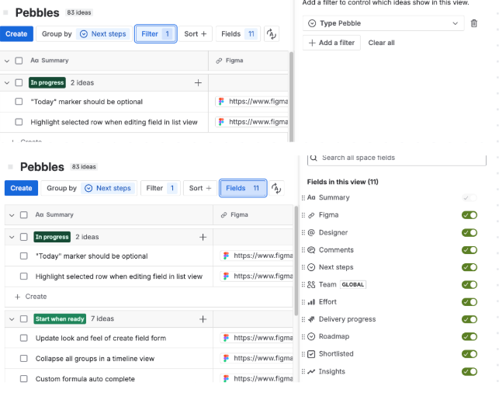Click plus icon in bottom In progress group
Image resolution: width=499 pixels, height=393 pixels.
click(203, 237)
